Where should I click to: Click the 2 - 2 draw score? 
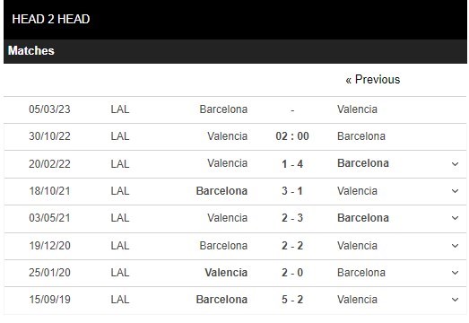292,246
